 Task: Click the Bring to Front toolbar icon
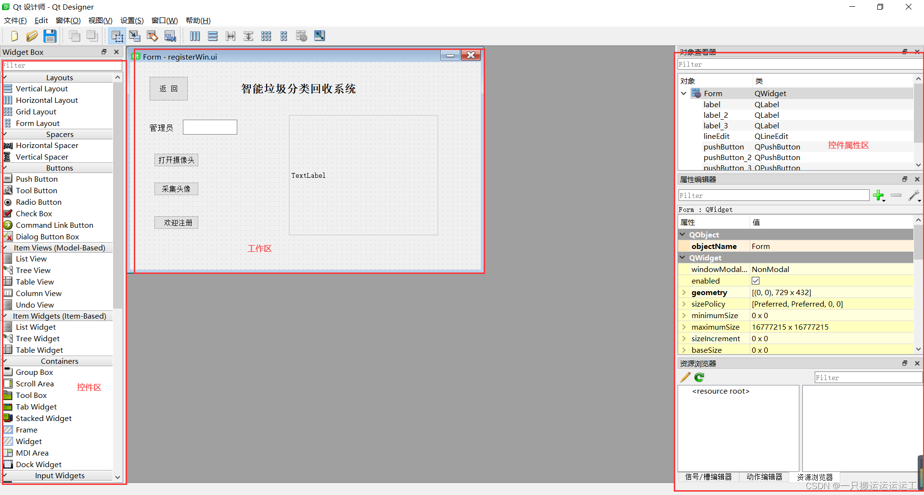point(74,36)
